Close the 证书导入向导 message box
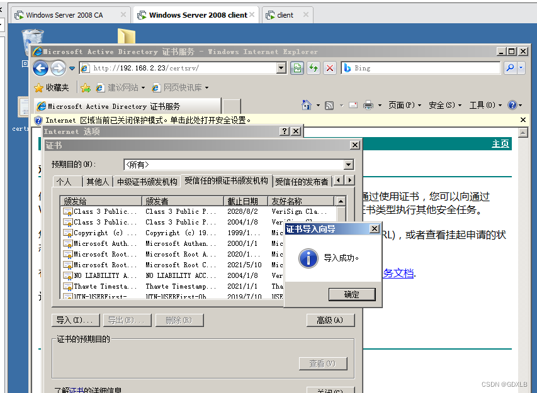Viewport: 537px width, 393px height. 375,228
